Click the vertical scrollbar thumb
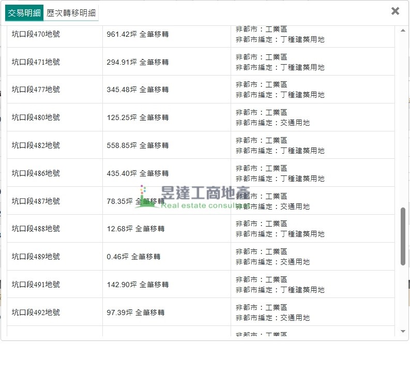 [x=403, y=236]
